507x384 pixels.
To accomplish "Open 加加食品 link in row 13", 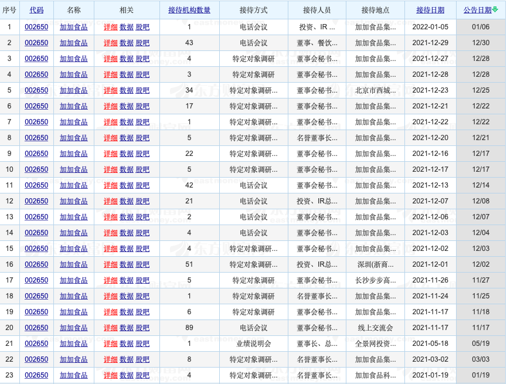I will tap(74, 217).
